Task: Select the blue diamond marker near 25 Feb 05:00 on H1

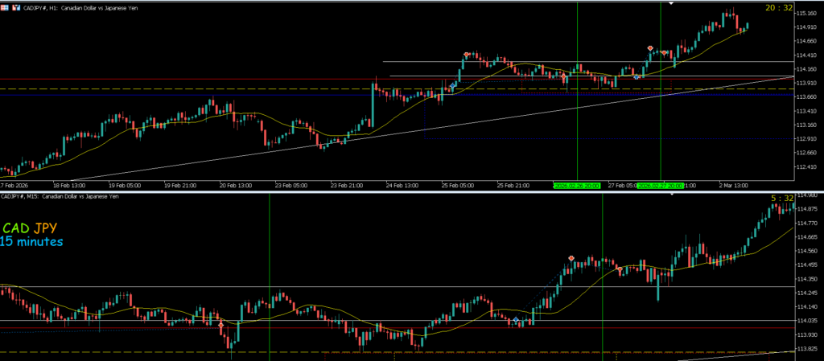Action: point(454,85)
